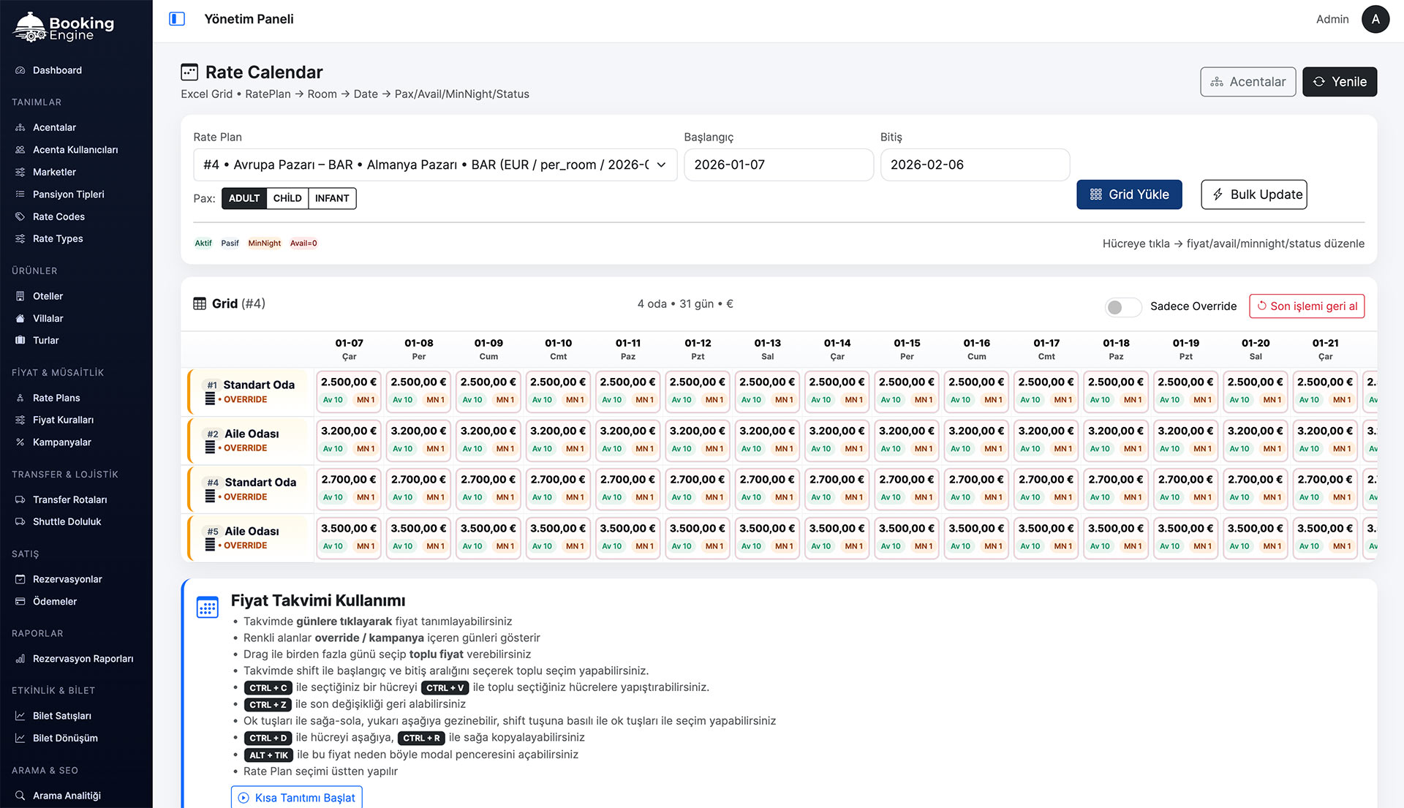Open Marketler from its sidebar icon
The width and height of the screenshot is (1404, 808).
19,172
